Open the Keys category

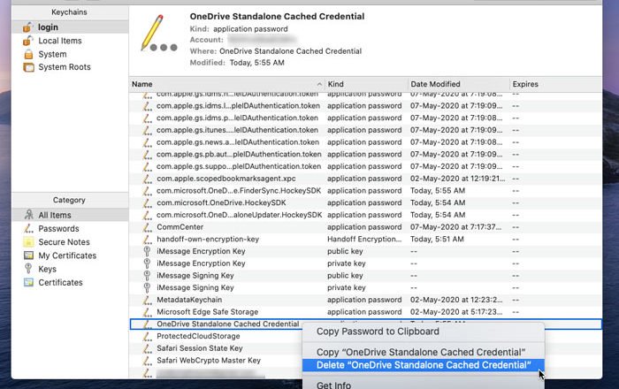[48, 269]
